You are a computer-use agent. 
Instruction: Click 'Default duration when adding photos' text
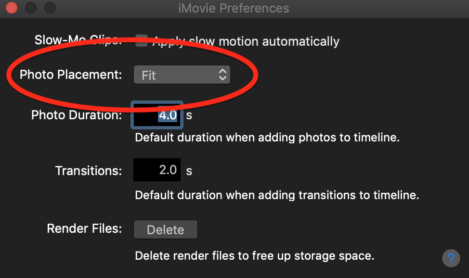point(267,138)
